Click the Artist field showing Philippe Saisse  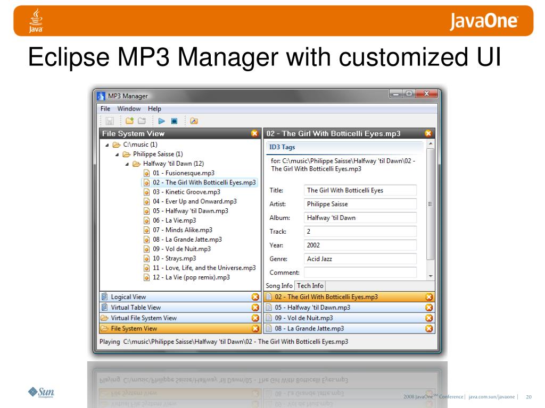[x=360, y=204]
